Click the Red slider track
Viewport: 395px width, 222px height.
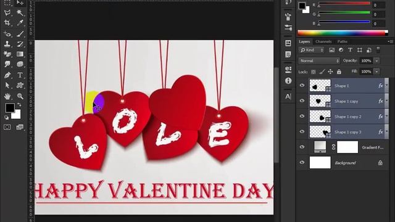point(344,3)
